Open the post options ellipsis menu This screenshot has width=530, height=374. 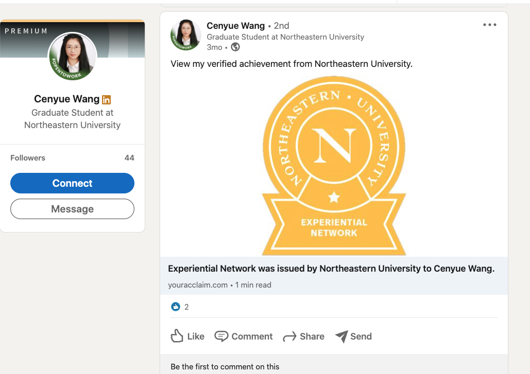pos(490,24)
